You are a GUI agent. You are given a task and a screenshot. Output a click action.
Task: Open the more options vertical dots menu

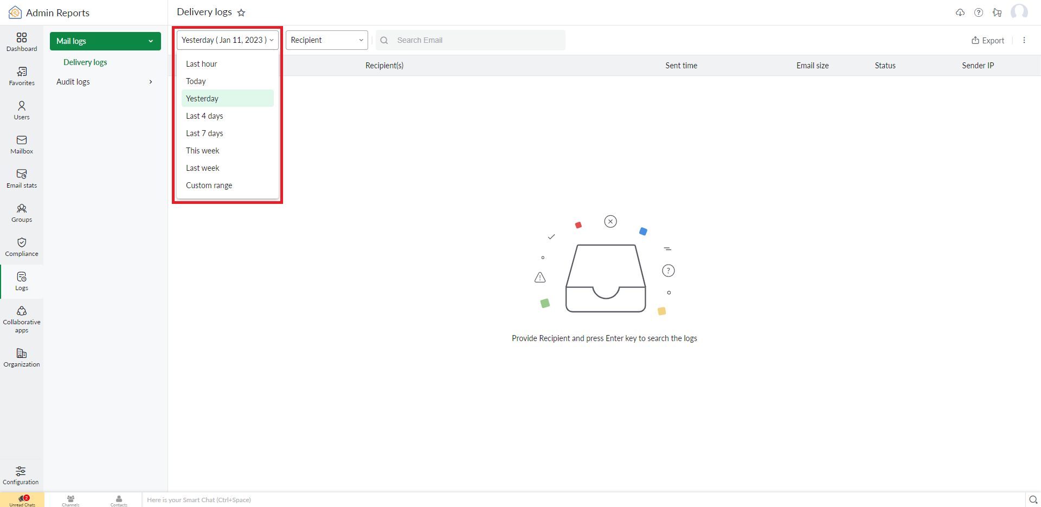click(1024, 40)
